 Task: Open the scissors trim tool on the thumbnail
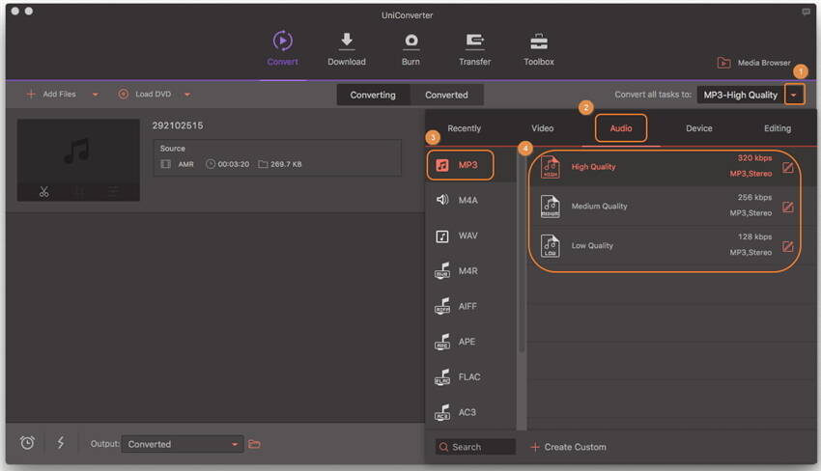click(44, 191)
